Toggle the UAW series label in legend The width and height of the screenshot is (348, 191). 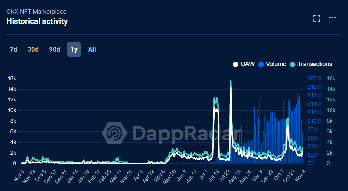tap(248, 64)
